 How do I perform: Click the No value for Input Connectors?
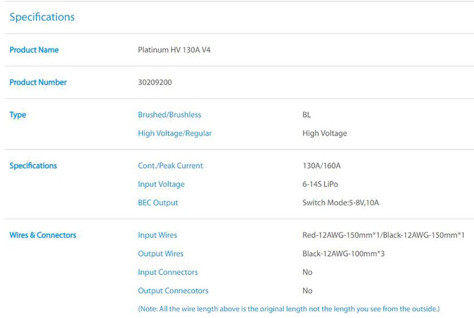(307, 272)
